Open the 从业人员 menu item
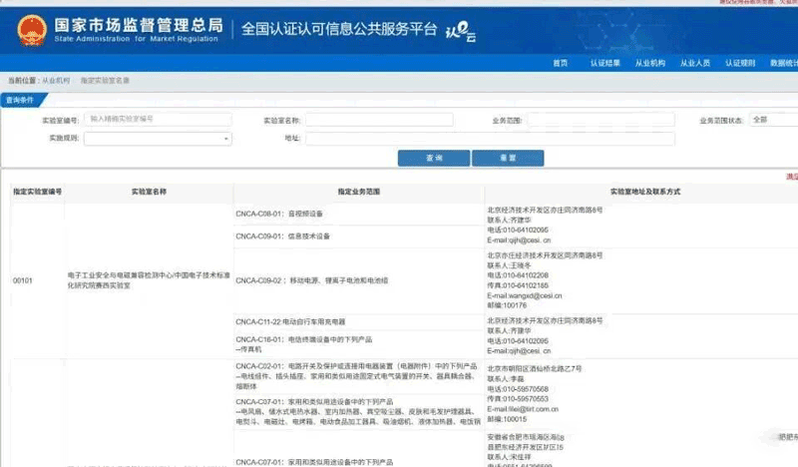 point(695,63)
